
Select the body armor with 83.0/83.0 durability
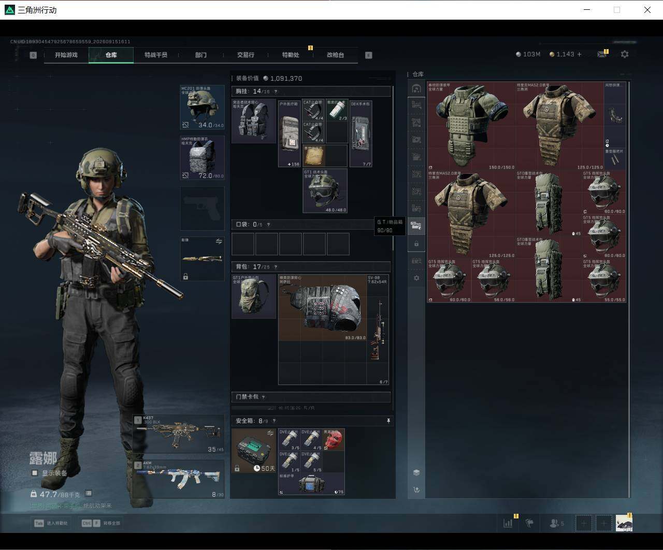click(322, 307)
